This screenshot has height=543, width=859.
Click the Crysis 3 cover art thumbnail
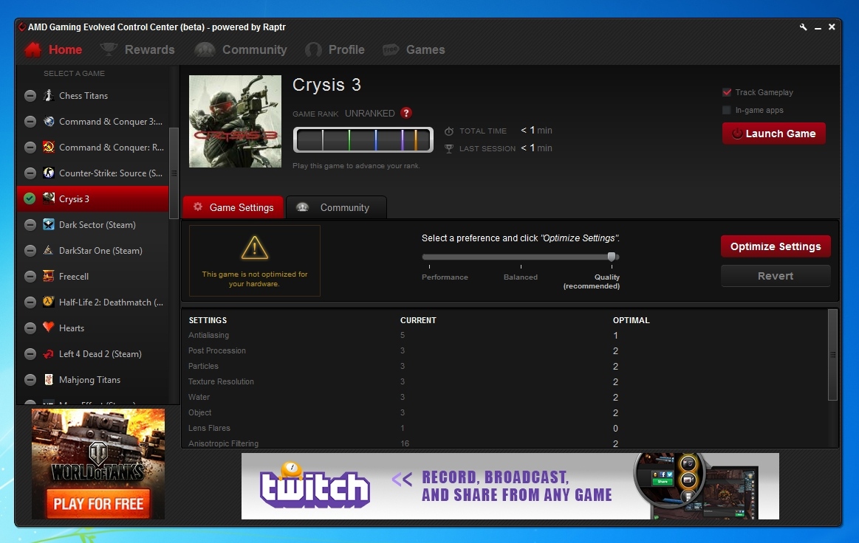tap(235, 121)
